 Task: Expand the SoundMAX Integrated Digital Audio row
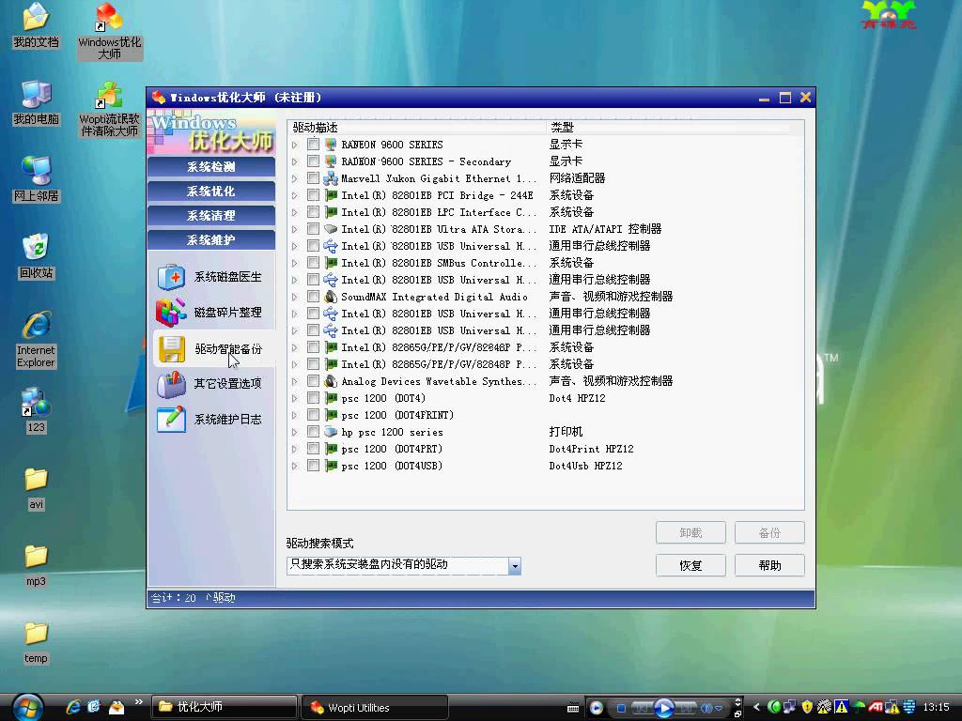pos(295,297)
